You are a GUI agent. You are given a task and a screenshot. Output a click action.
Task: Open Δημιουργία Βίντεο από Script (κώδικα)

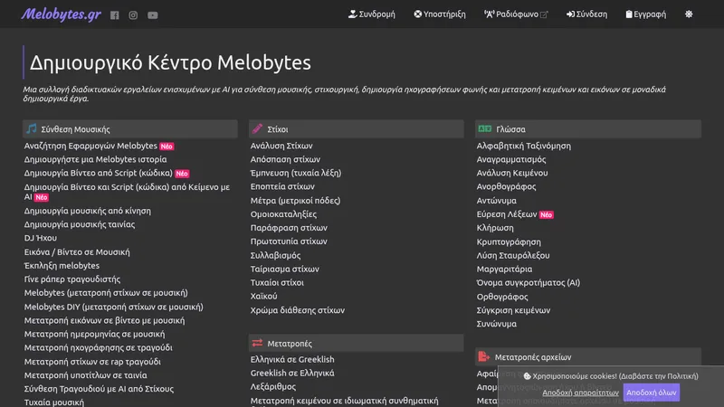(x=99, y=173)
